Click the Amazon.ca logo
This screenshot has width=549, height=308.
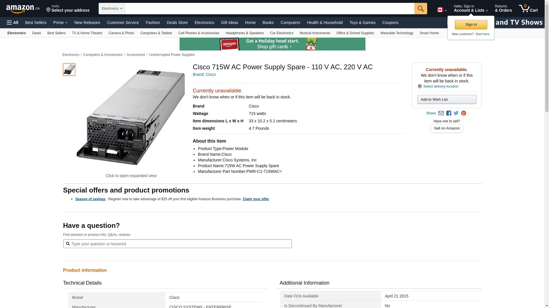point(23,9)
